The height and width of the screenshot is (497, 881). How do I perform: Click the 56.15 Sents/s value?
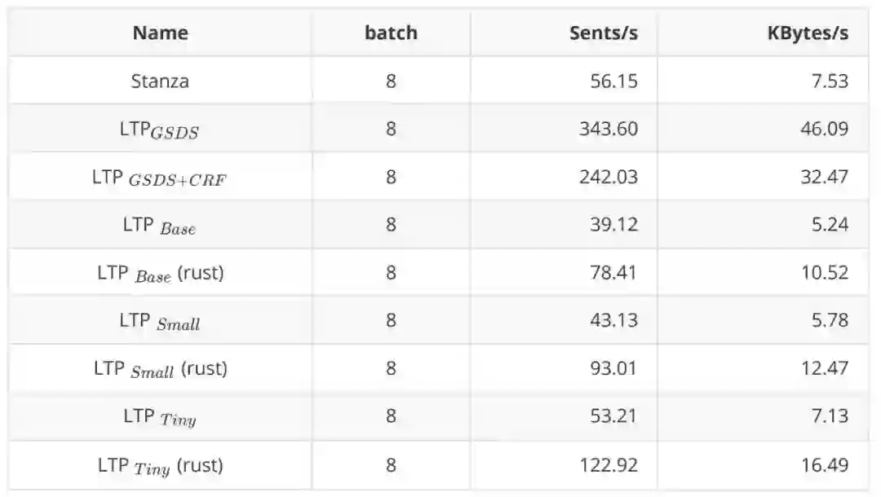tap(613, 81)
